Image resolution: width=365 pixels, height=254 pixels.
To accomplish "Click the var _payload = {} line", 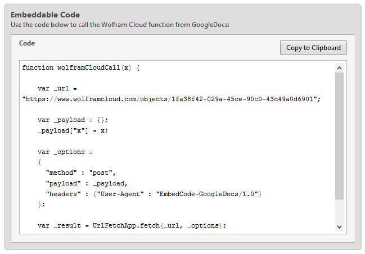I will [72, 120].
